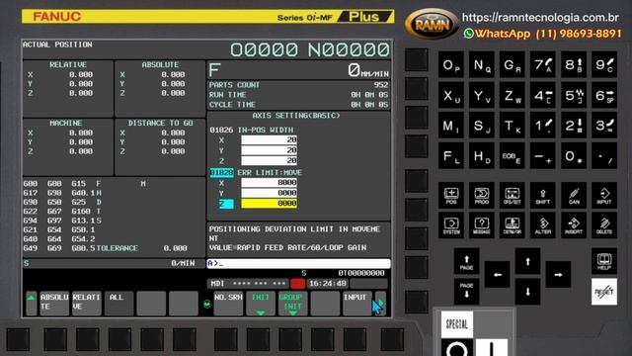
Task: Select the Z field under IN-POS WIDTH
Action: click(269, 160)
